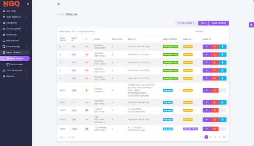Screen dimensions: 254x146
Task: Open Bilet şablonu menu item
Action: (12, 41)
